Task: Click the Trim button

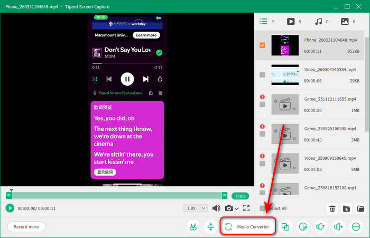Action: coord(240,196)
